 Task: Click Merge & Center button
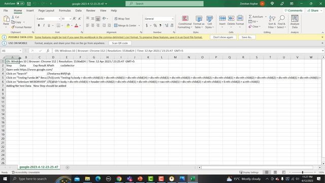[x=125, y=25]
